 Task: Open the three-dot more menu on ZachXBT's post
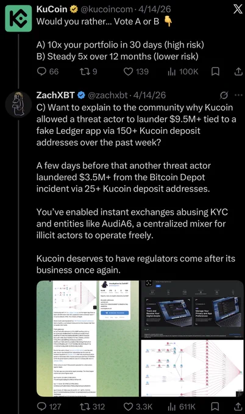238,95
